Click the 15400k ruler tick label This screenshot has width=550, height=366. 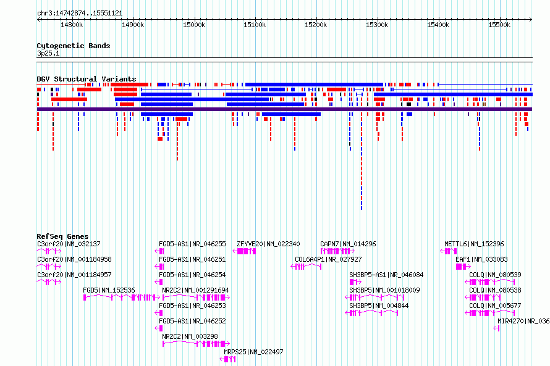[438, 25]
